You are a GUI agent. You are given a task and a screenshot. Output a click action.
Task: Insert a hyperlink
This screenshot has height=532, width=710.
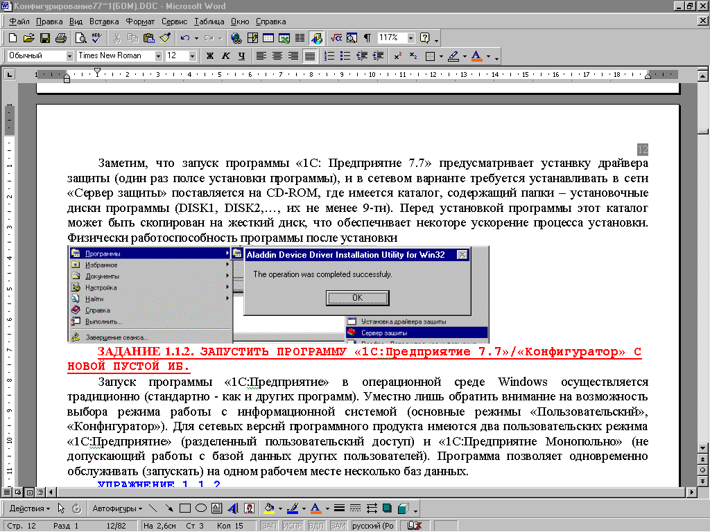pos(236,38)
